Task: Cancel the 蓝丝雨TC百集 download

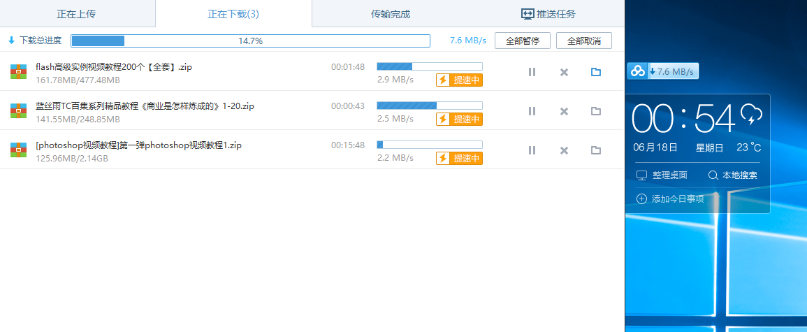Action: (x=564, y=111)
